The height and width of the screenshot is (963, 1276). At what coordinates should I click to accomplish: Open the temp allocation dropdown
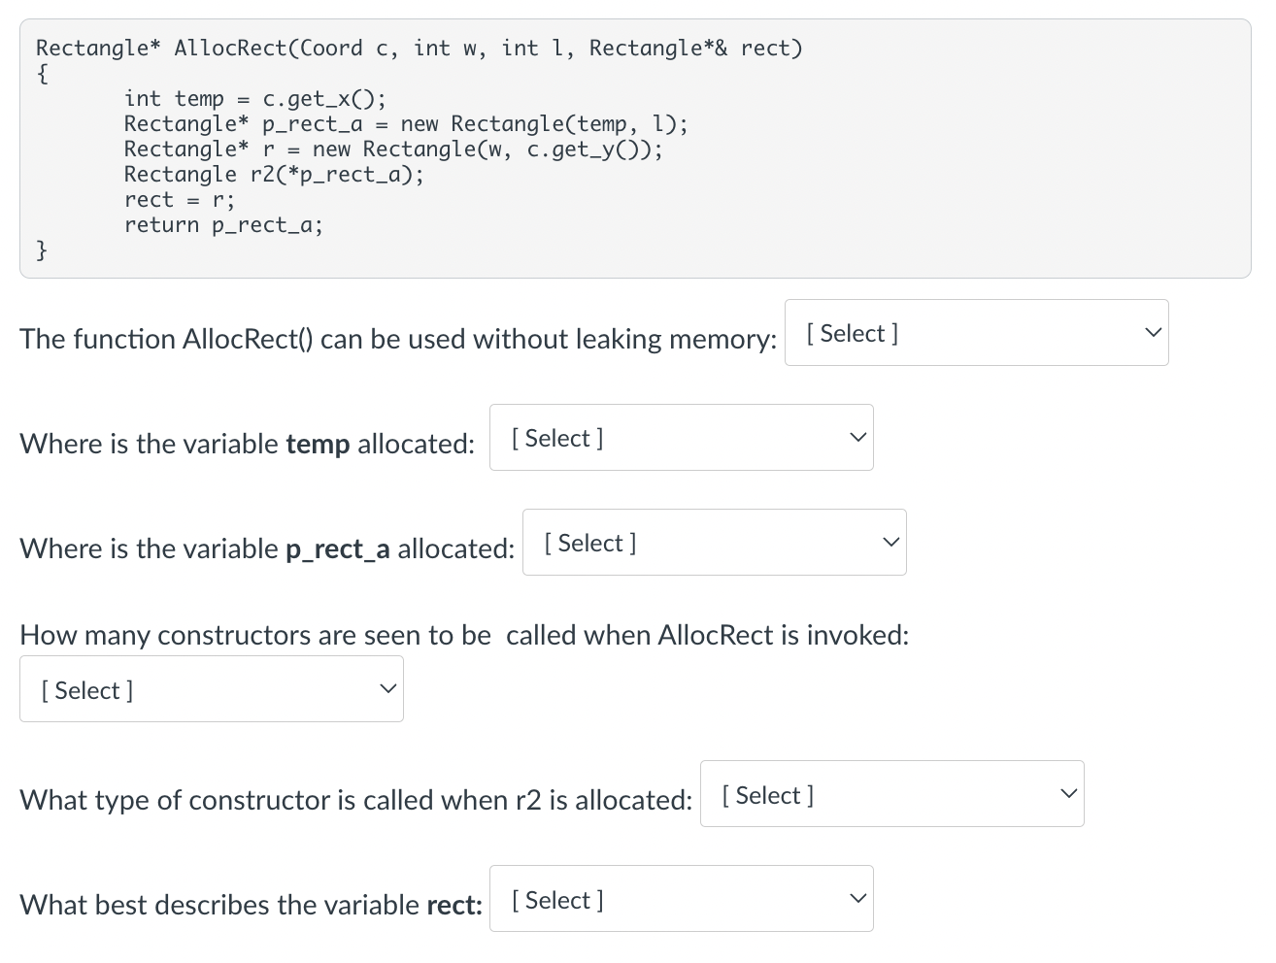[681, 437]
